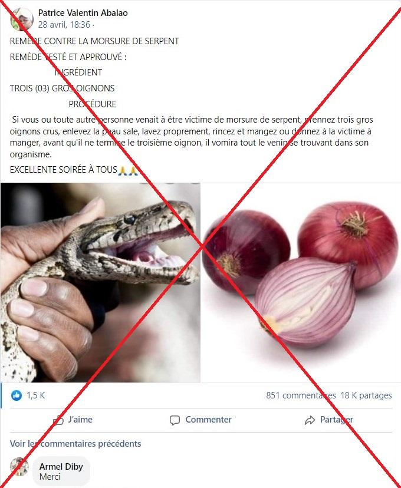The height and width of the screenshot is (488, 401).
Task: Click the praying hands emoji
Action: tap(127, 170)
